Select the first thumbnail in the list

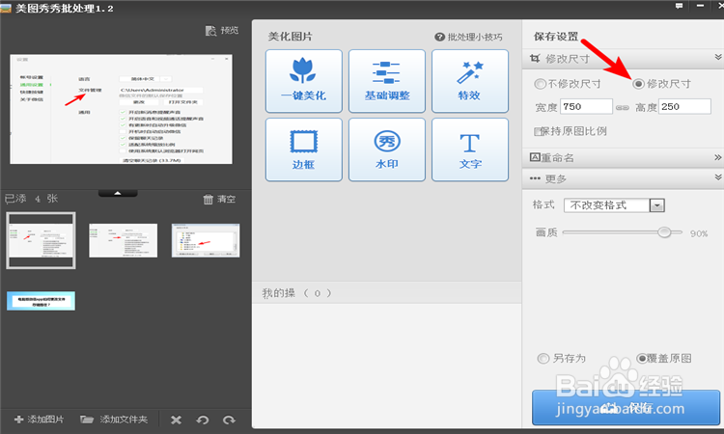point(41,241)
